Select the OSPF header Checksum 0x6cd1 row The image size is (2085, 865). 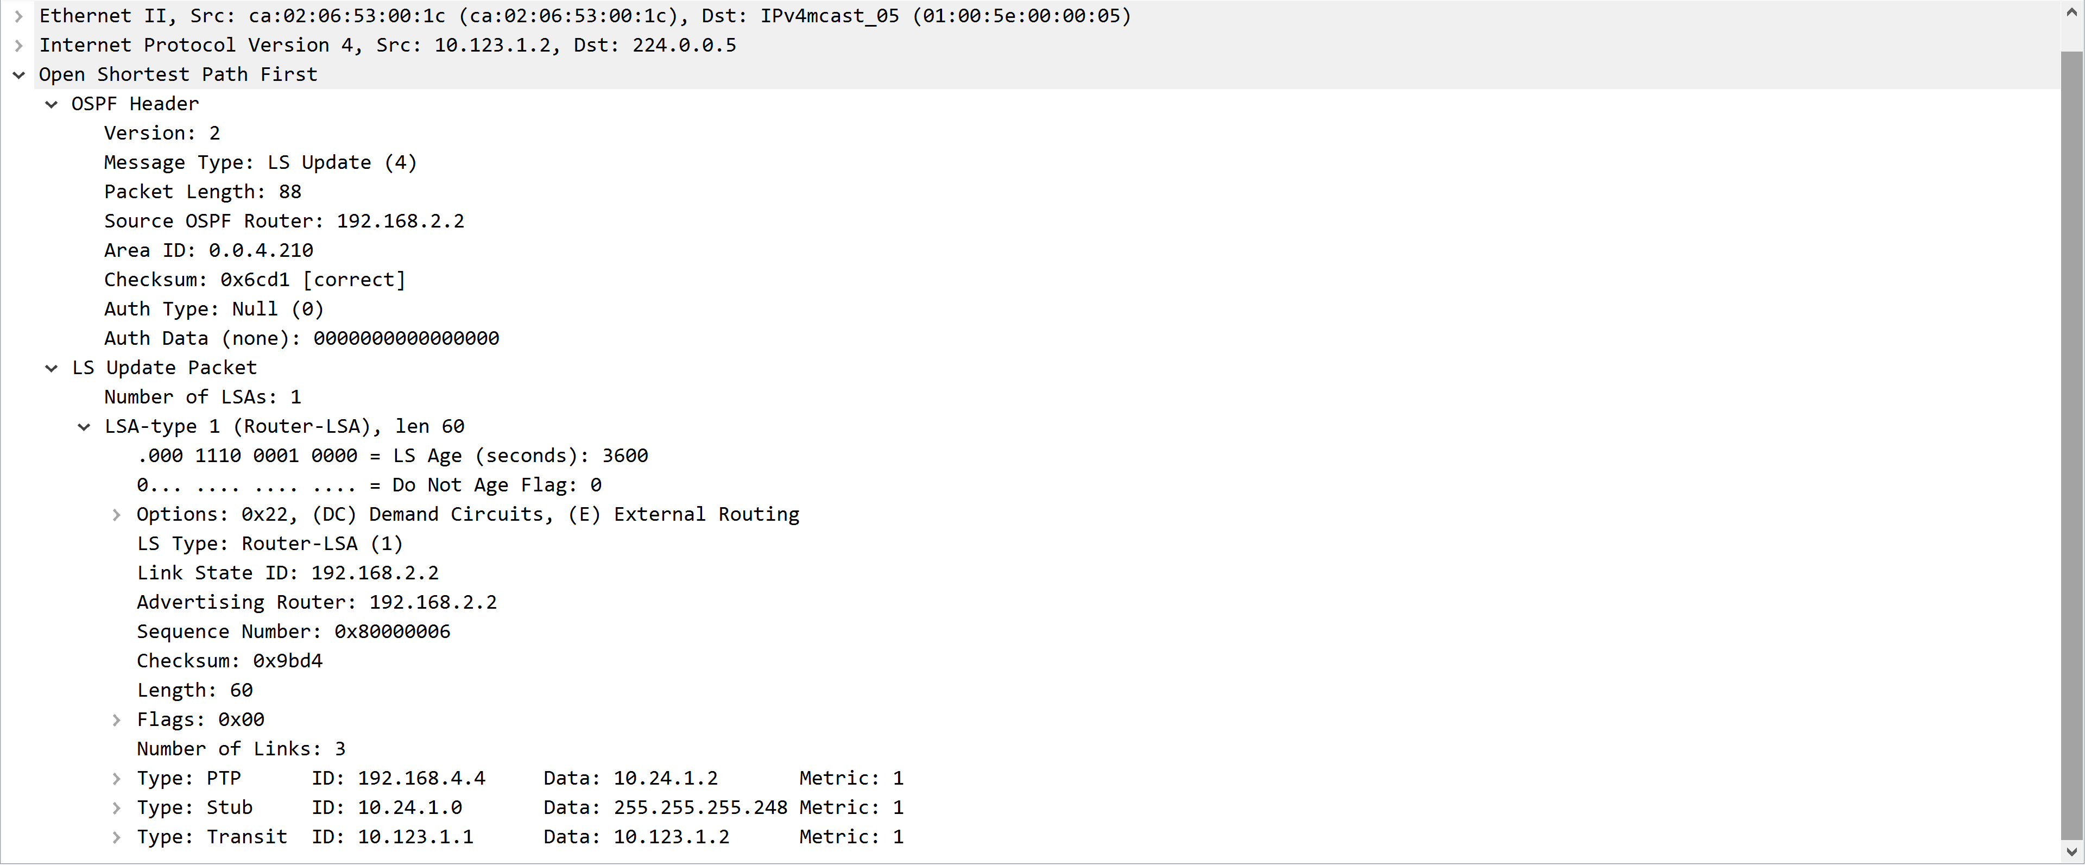[254, 280]
